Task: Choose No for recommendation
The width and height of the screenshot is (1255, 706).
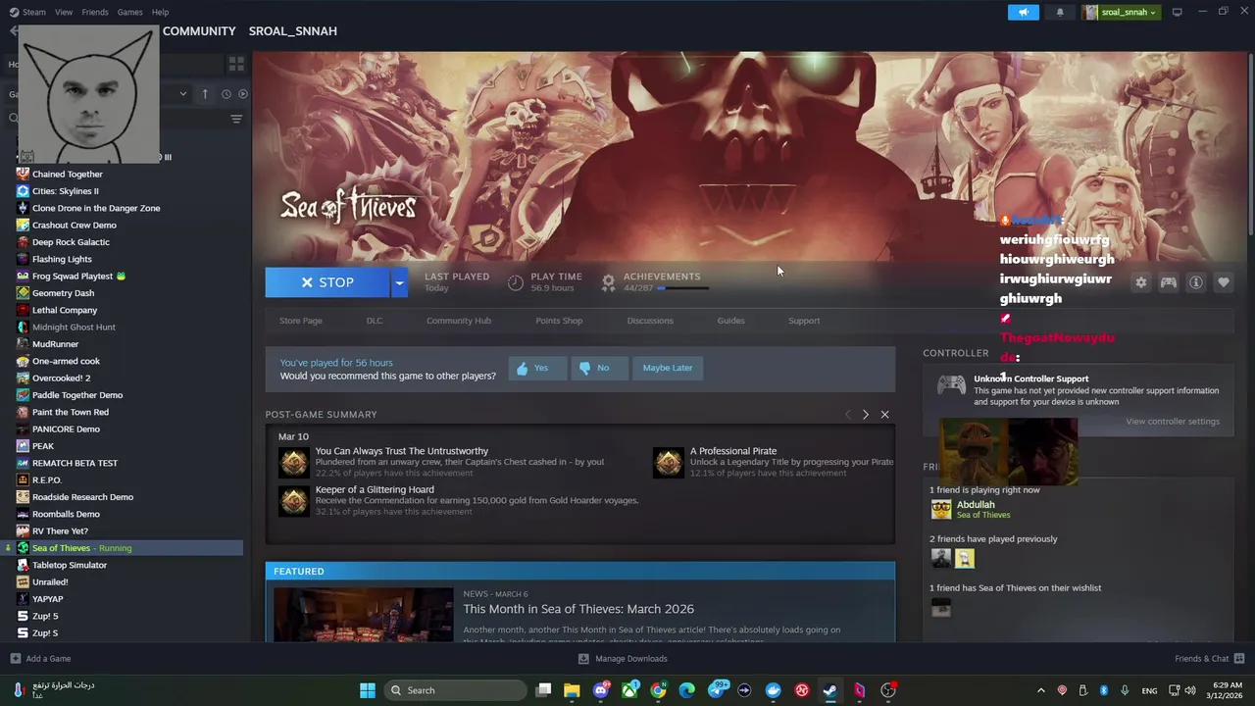Action: pyautogui.click(x=598, y=368)
